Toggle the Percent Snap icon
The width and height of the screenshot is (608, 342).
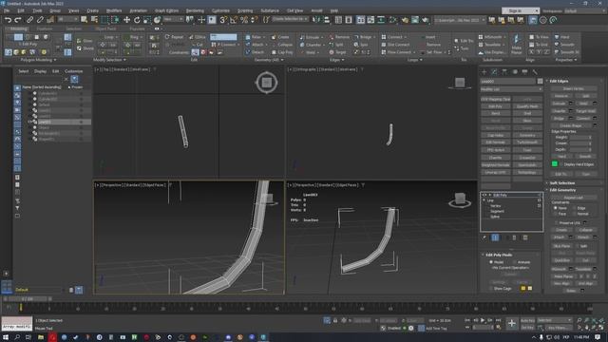244,20
